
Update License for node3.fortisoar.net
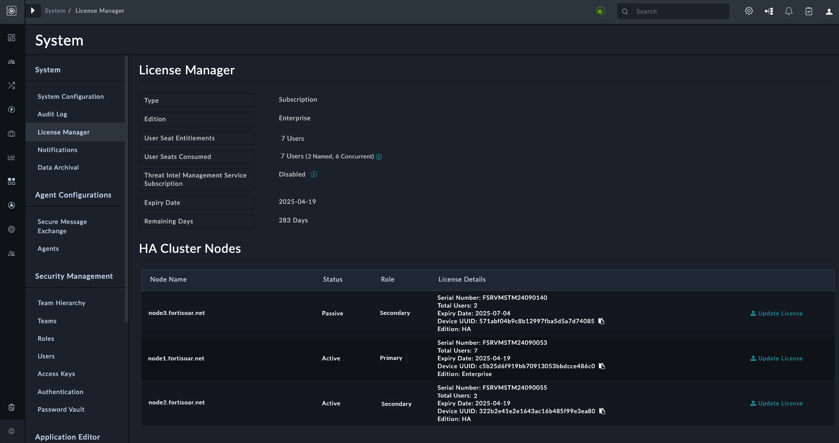(776, 313)
